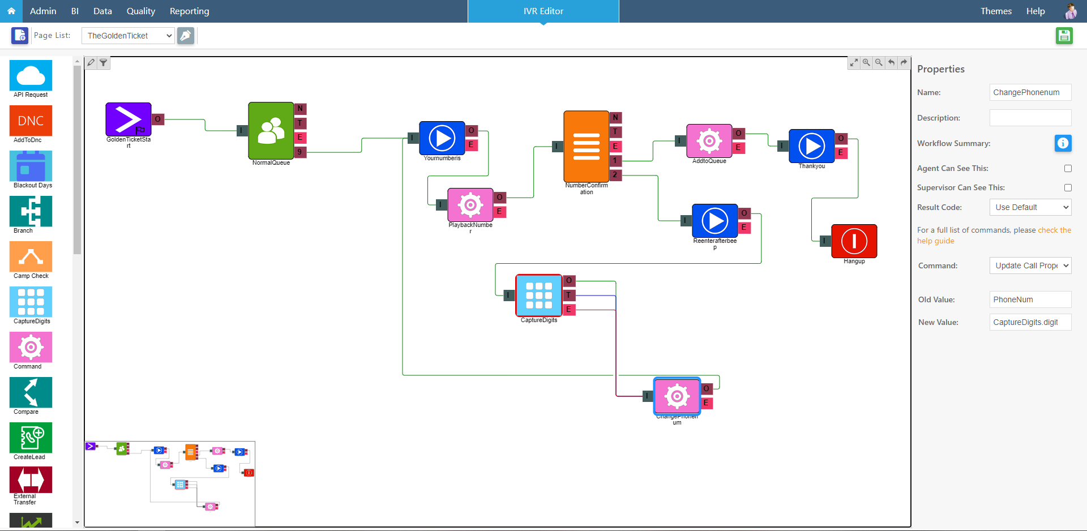The image size is (1087, 531).
Task: Select the Branch tool
Action: pyautogui.click(x=31, y=215)
